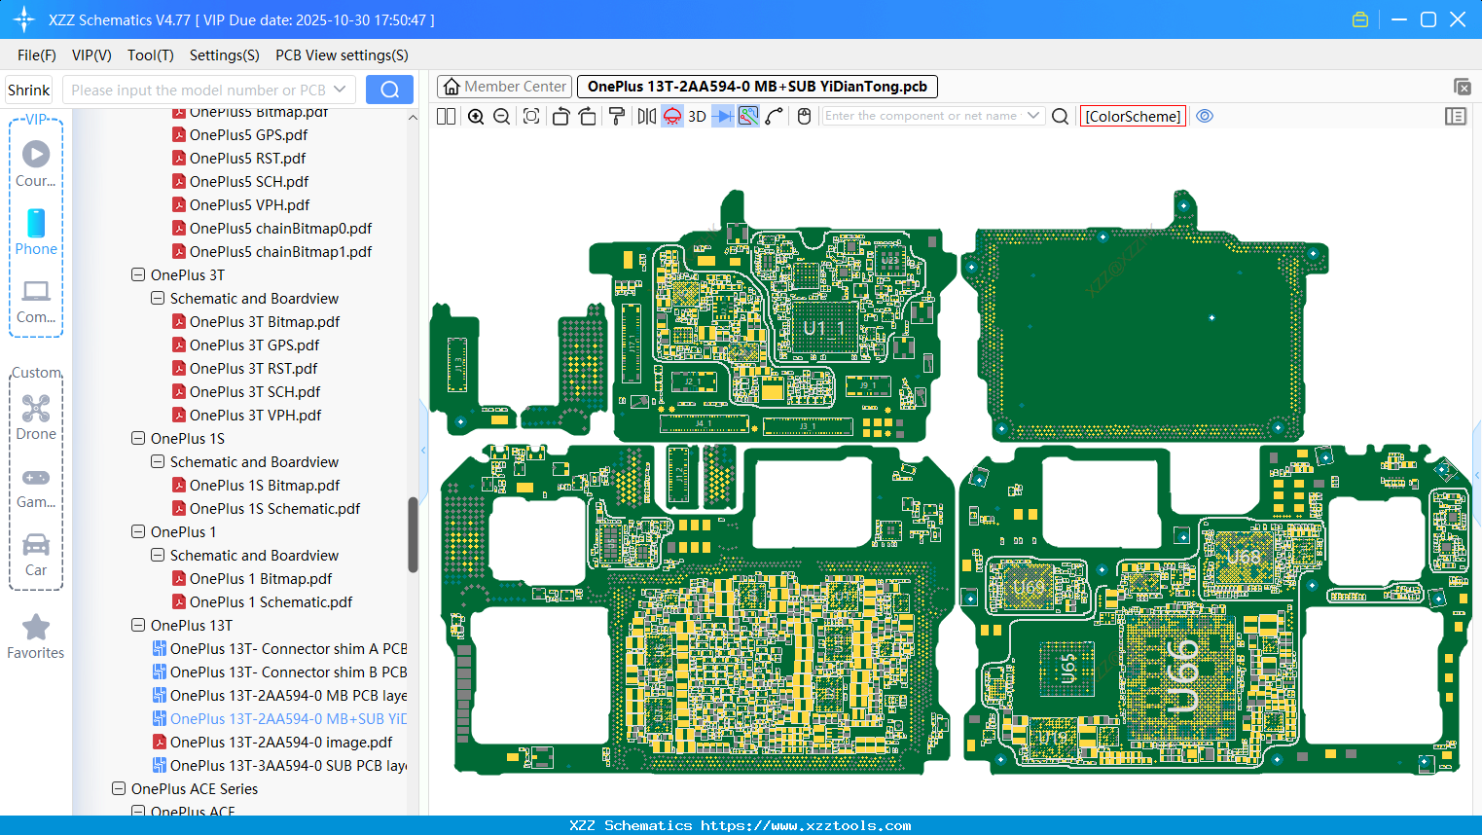The width and height of the screenshot is (1482, 835).
Task: Click the fit-to-screen view icon
Action: pyautogui.click(x=531, y=117)
